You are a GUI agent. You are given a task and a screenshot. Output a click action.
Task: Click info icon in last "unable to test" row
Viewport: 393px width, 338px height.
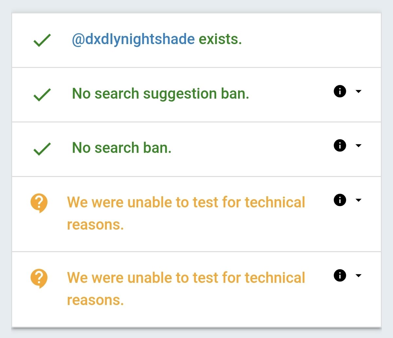coord(340,276)
